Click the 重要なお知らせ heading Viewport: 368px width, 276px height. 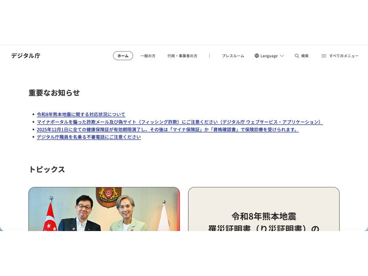(x=54, y=93)
